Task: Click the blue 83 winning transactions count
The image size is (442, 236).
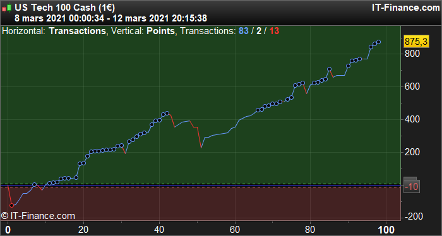Action: pyautogui.click(x=244, y=31)
